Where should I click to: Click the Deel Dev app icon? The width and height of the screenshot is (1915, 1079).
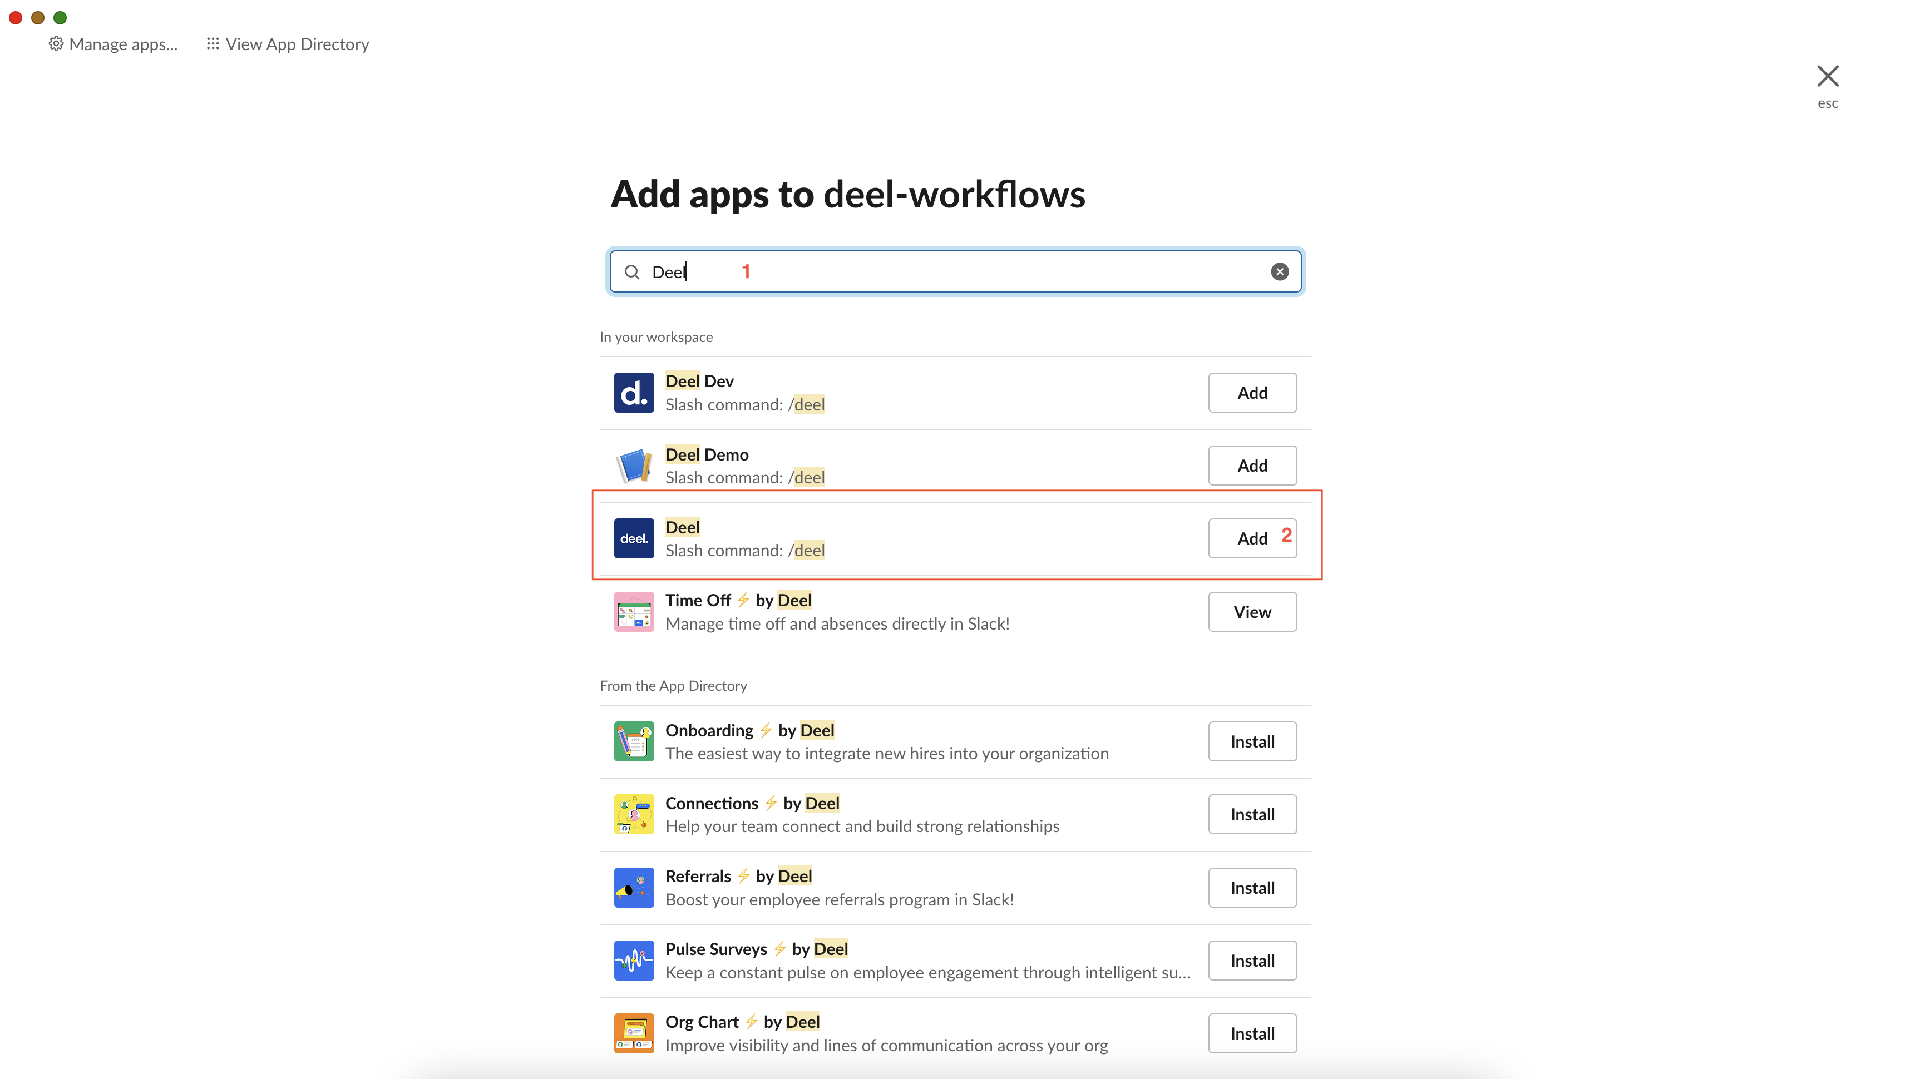(x=633, y=392)
